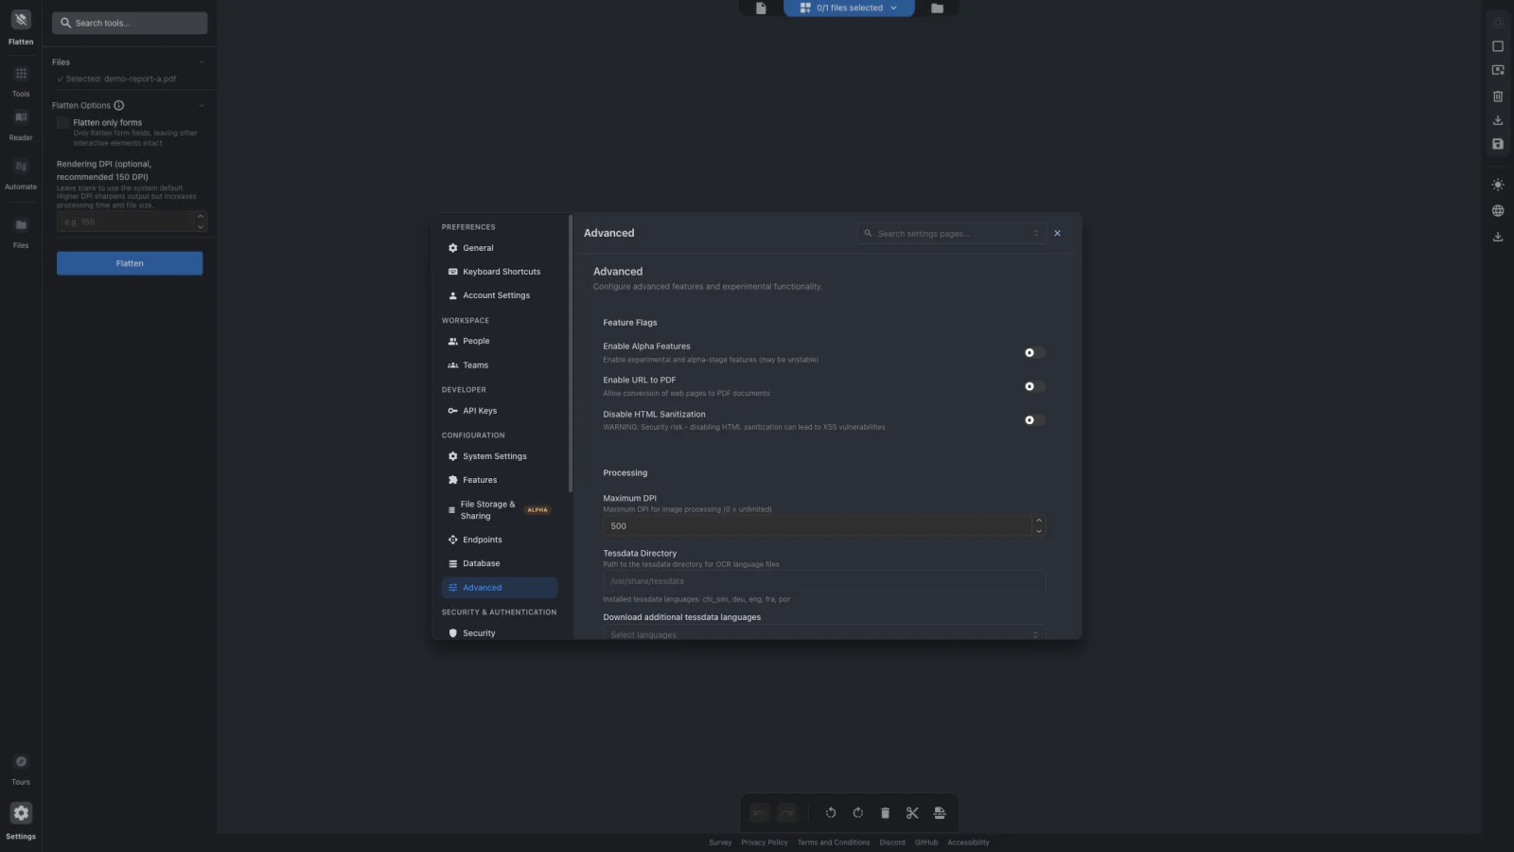Click the scissors split icon in the bottom toolbar
The width and height of the screenshot is (1514, 852).
pos(912,813)
